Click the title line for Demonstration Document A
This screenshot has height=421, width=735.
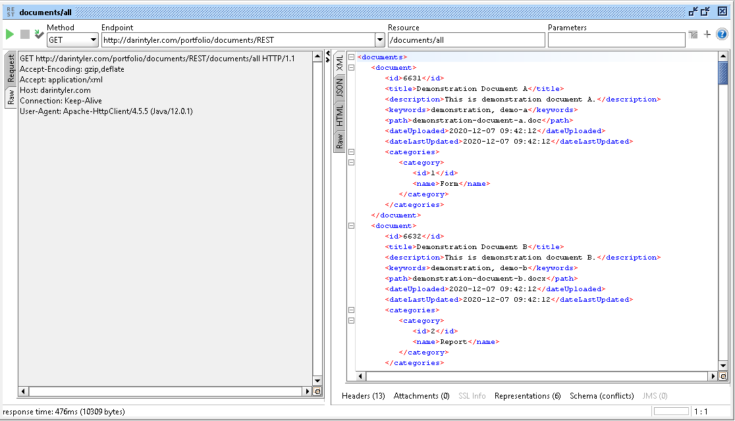(x=474, y=88)
